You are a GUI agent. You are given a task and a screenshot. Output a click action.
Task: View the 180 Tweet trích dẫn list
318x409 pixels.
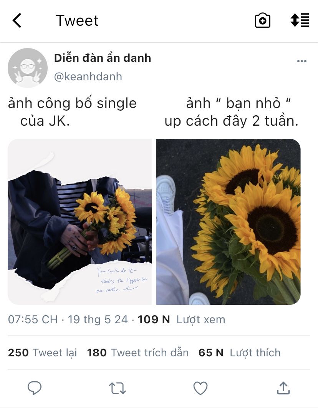137,352
